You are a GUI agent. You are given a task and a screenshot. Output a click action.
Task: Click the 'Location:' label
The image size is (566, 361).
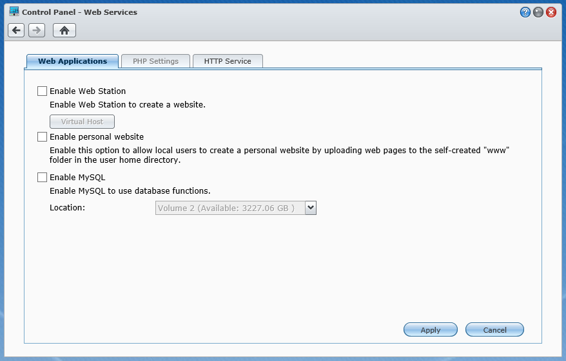[68, 207]
